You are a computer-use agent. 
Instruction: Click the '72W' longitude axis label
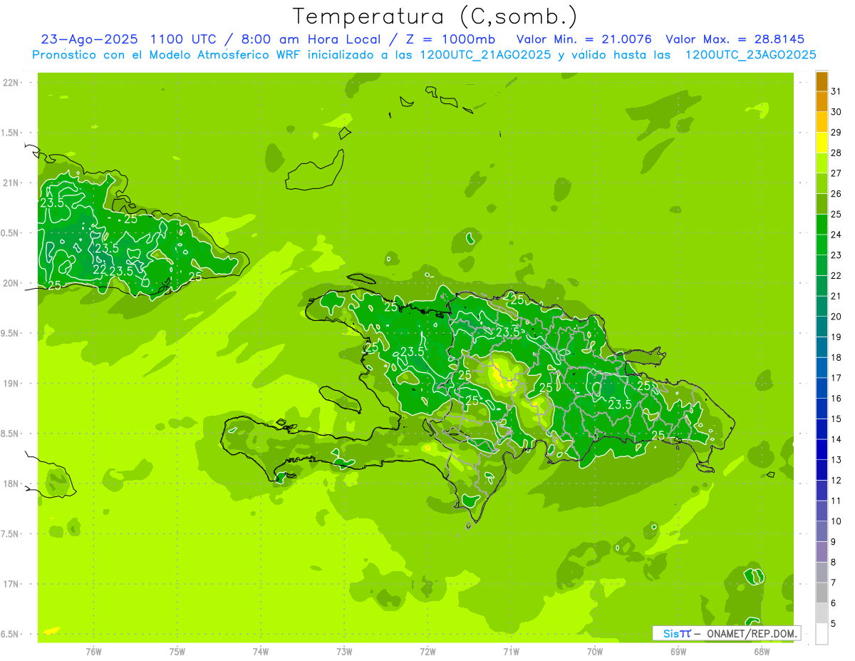click(x=427, y=652)
